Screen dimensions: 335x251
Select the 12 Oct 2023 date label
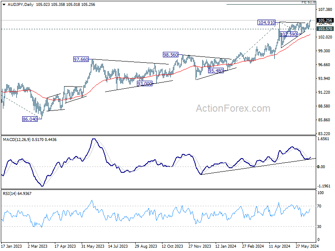[172, 246]
